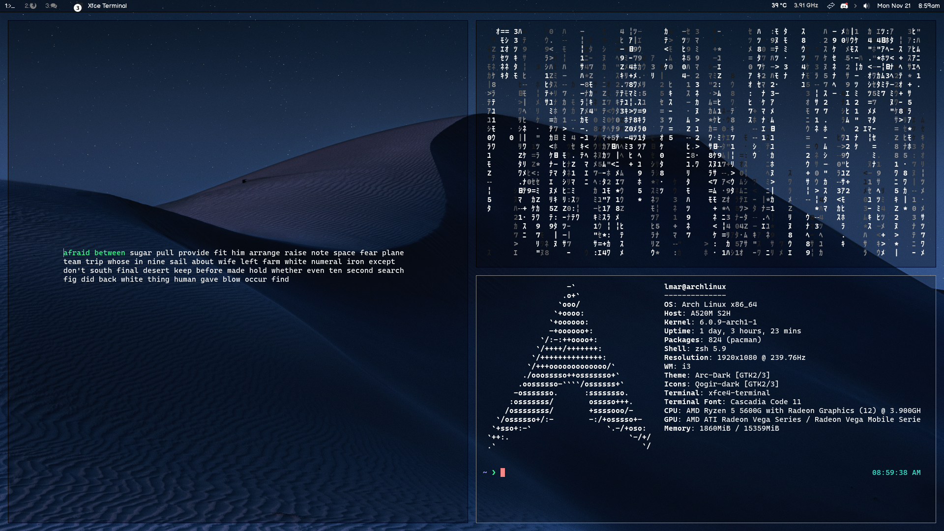Click the 8:59am clock
The height and width of the screenshot is (531, 944).
(929, 6)
